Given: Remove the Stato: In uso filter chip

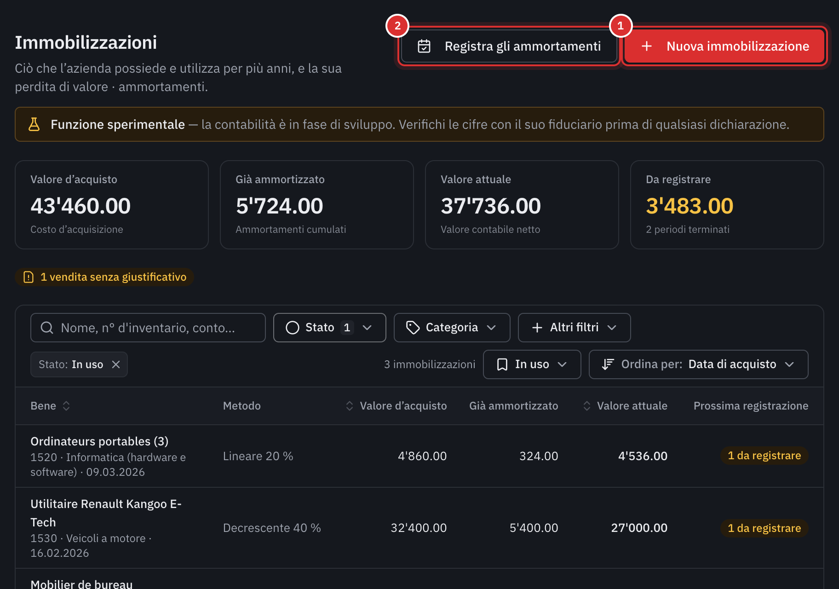Looking at the screenshot, I should [116, 364].
